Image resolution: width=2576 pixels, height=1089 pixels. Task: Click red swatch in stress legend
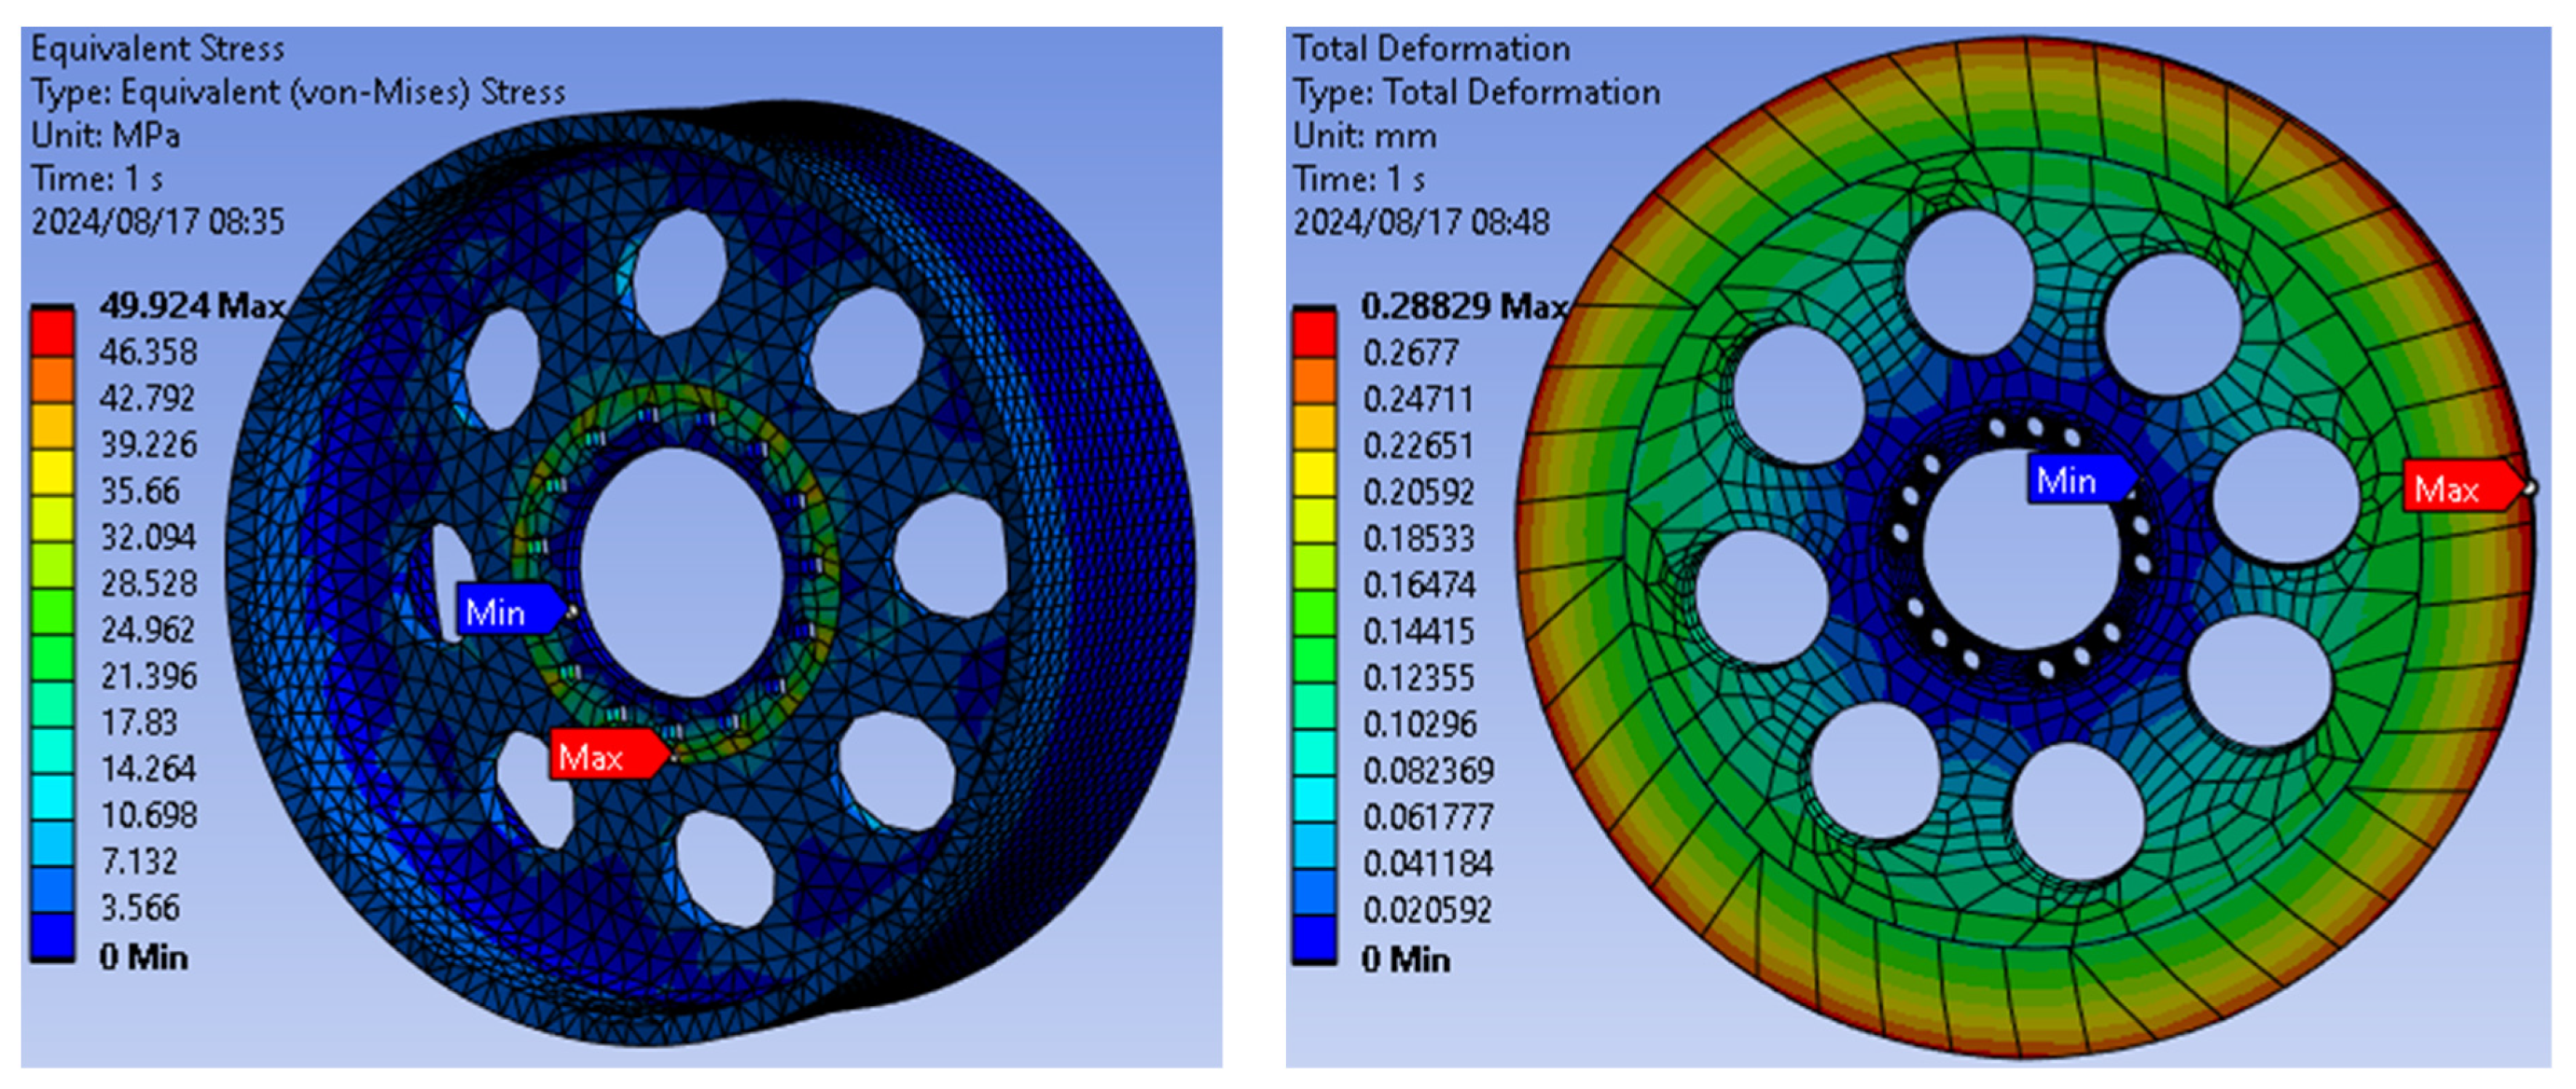[52, 333]
